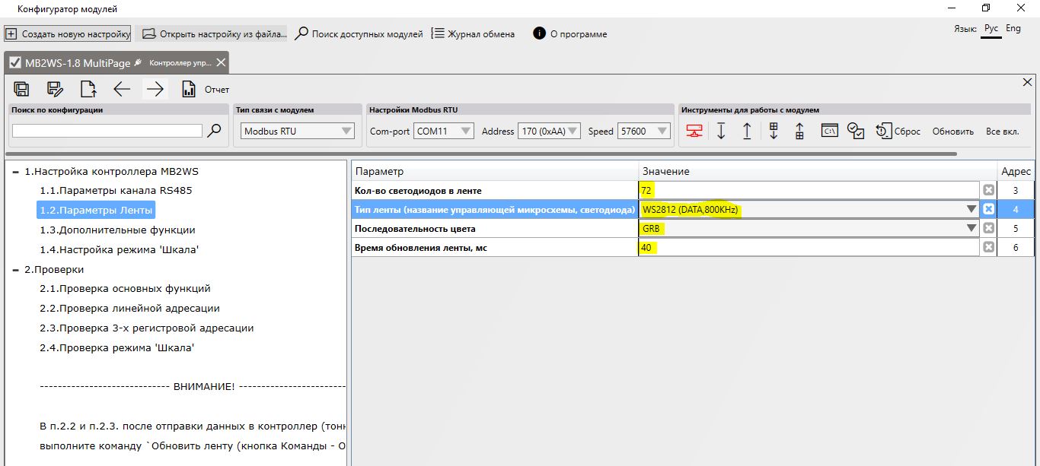1040x466 pixels.
Task: Click the export file icon
Action: 88,89
